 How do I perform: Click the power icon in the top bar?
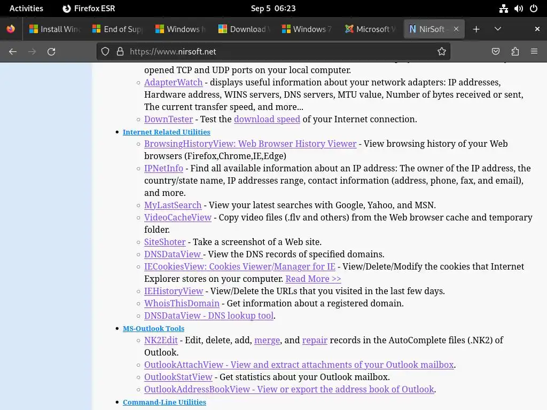(534, 9)
